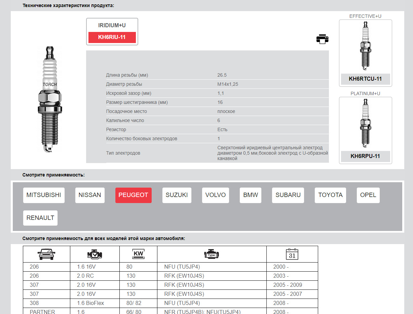Click the PLATINUM+U label text
This screenshot has width=413, height=314.
[365, 93]
